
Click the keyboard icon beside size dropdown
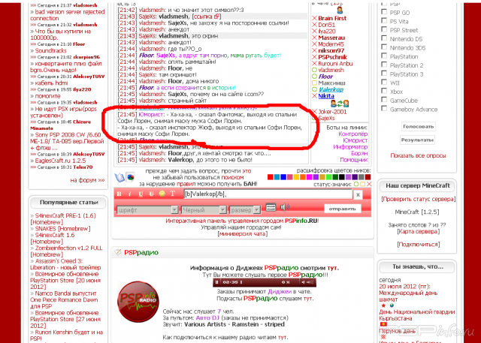pos(269,209)
